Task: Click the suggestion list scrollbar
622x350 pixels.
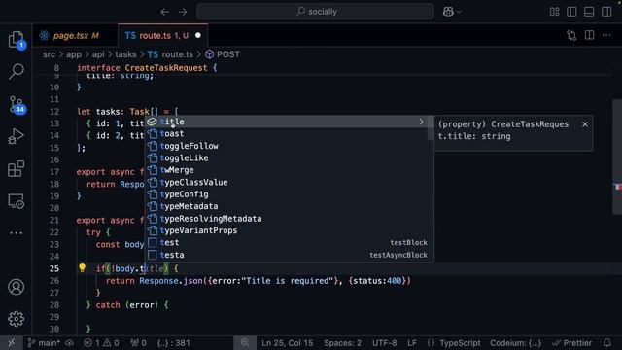Action: [x=430, y=127]
